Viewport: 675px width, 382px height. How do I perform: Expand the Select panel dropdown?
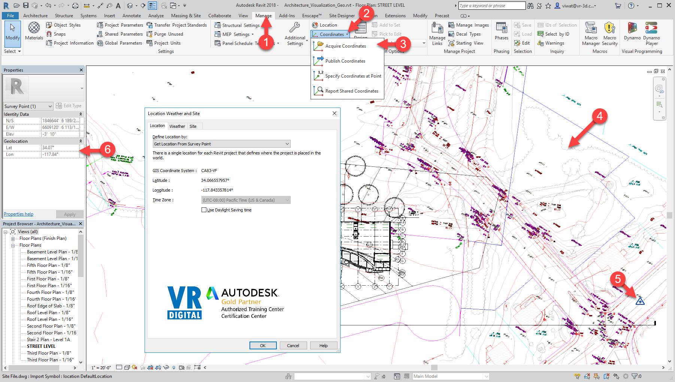point(12,51)
